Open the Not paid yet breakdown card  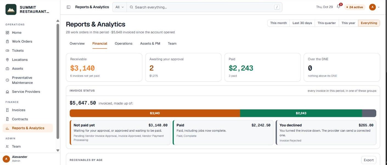(120, 132)
